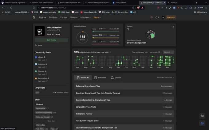This screenshot has height=130, width=209.
Task: Click the swap floating button icon
Action: [x=202, y=116]
